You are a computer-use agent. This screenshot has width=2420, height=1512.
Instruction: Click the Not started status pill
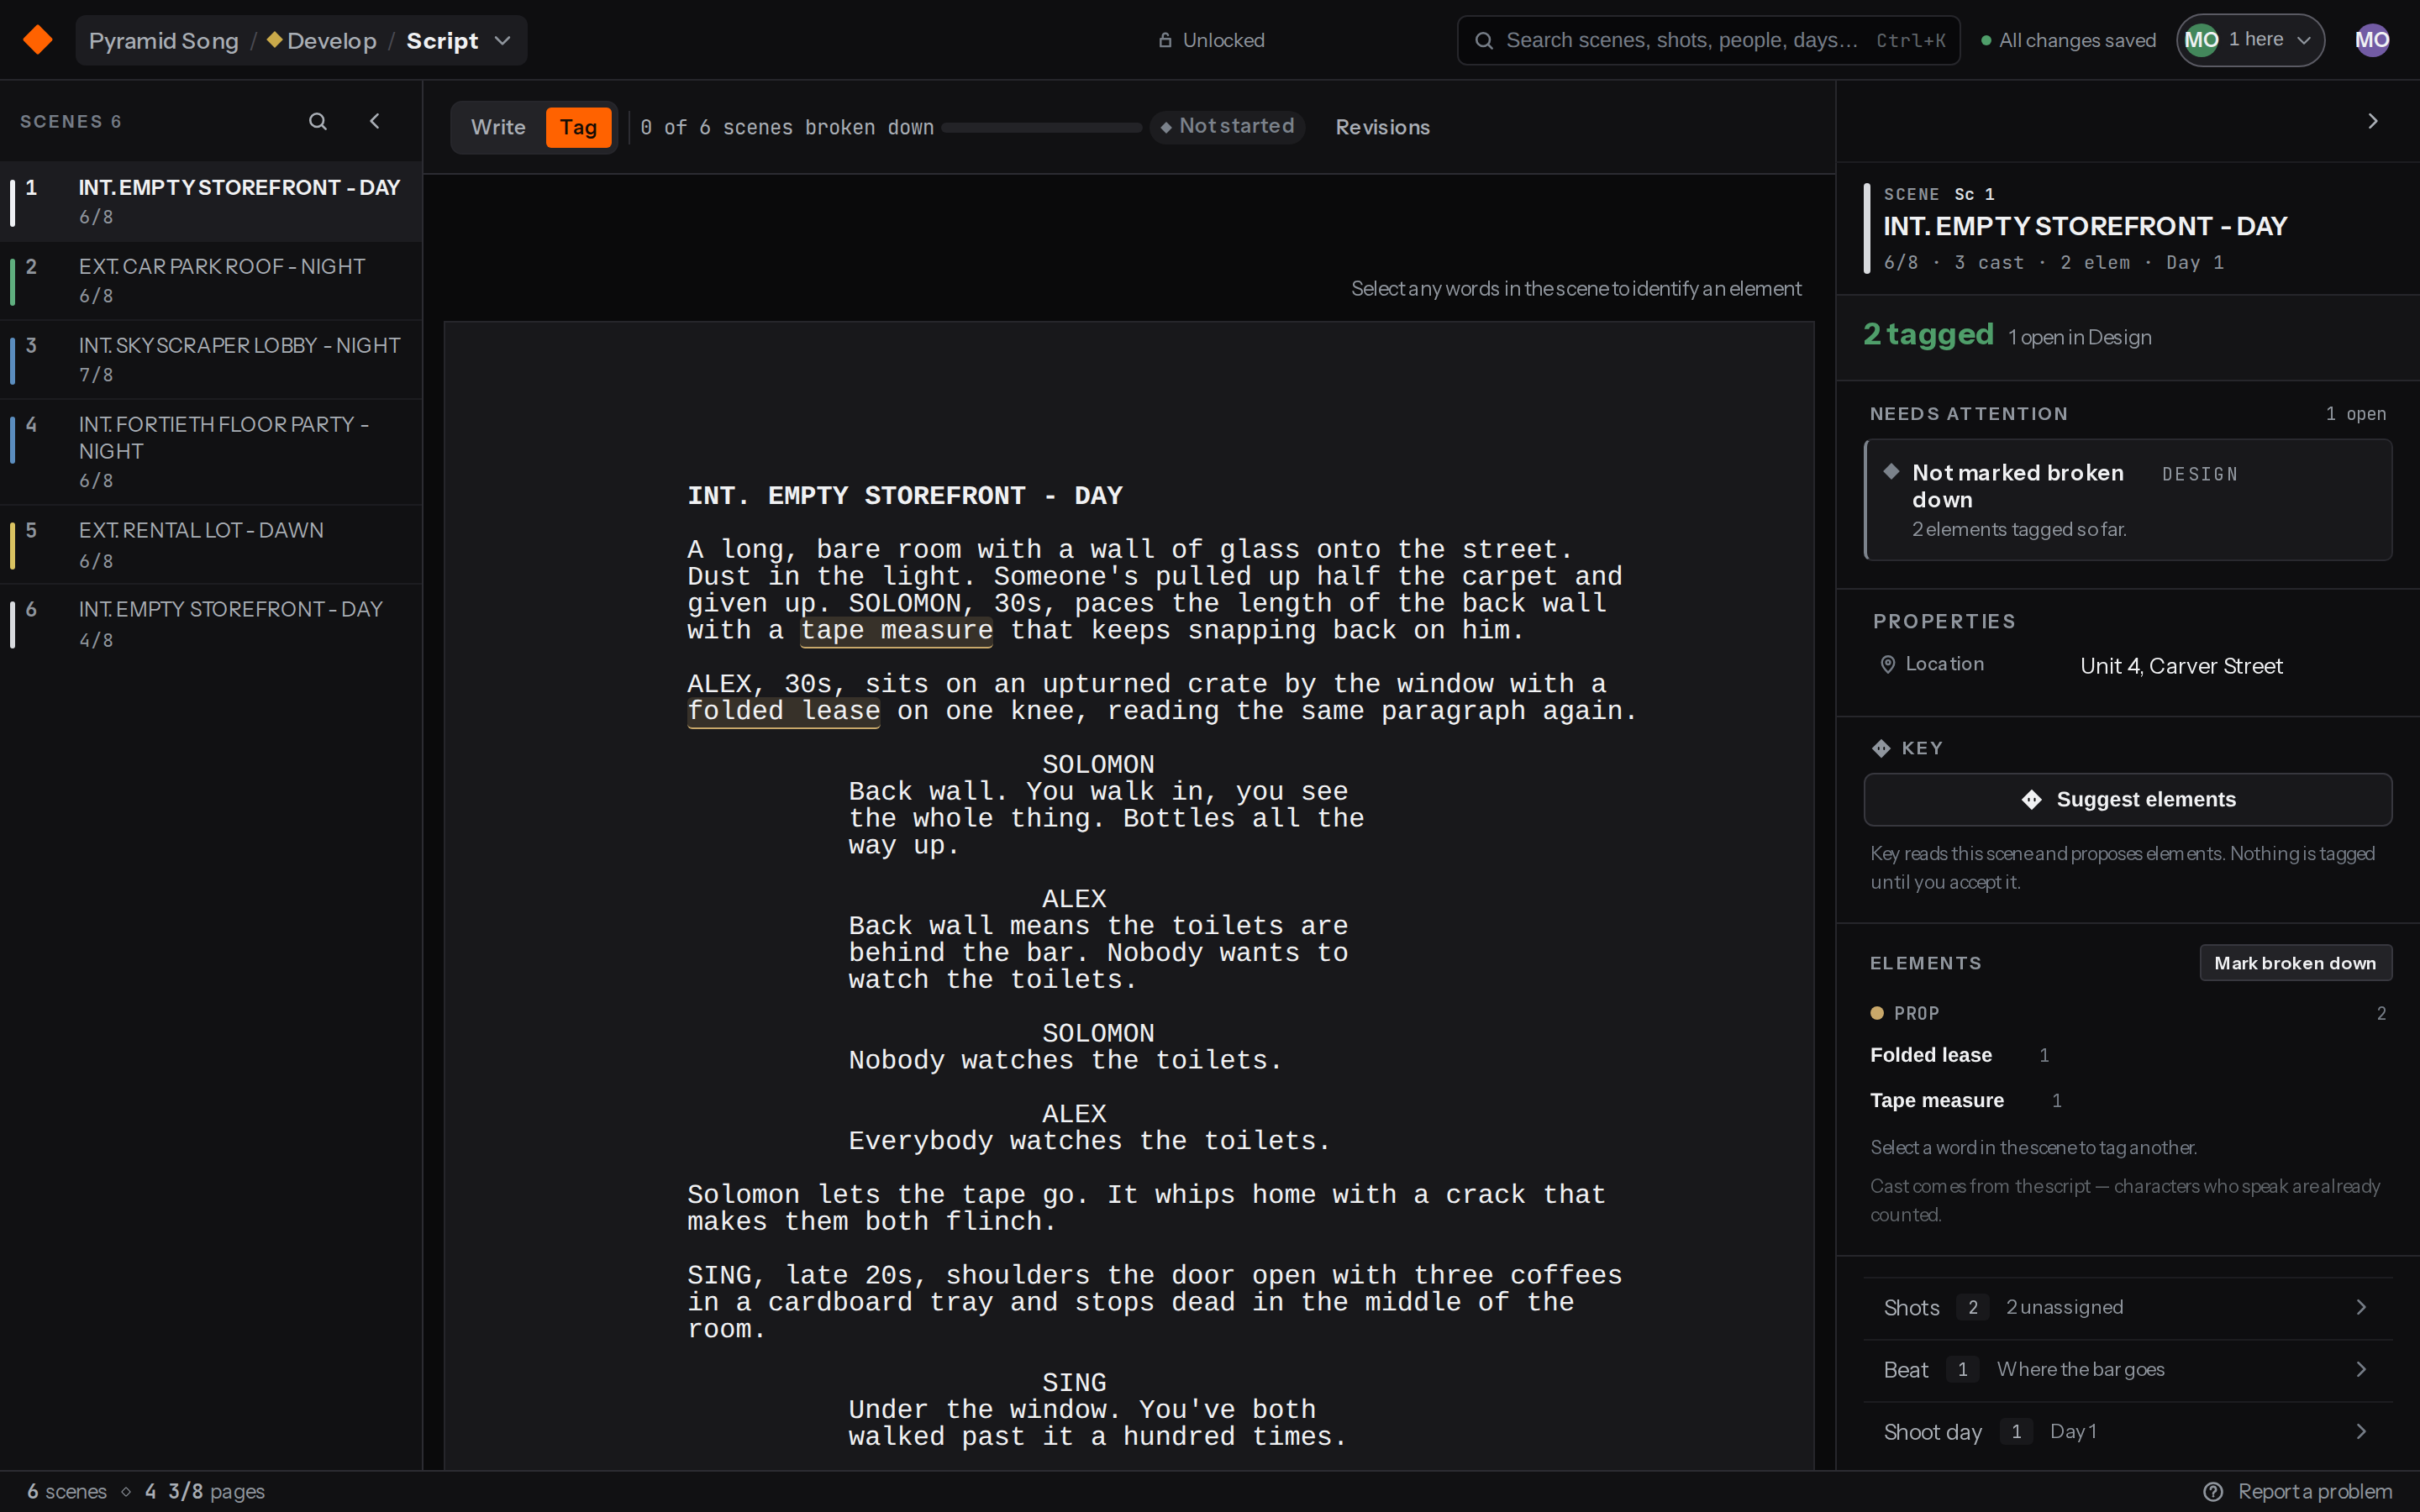(x=1227, y=126)
